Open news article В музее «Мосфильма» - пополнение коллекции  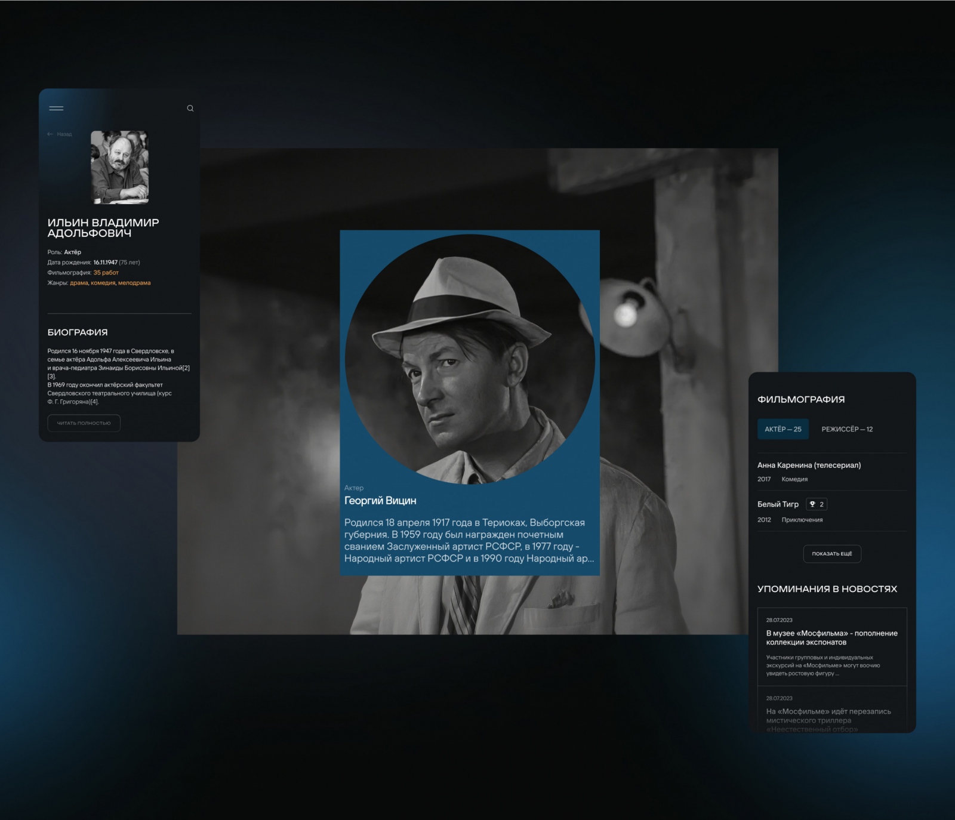click(832, 638)
